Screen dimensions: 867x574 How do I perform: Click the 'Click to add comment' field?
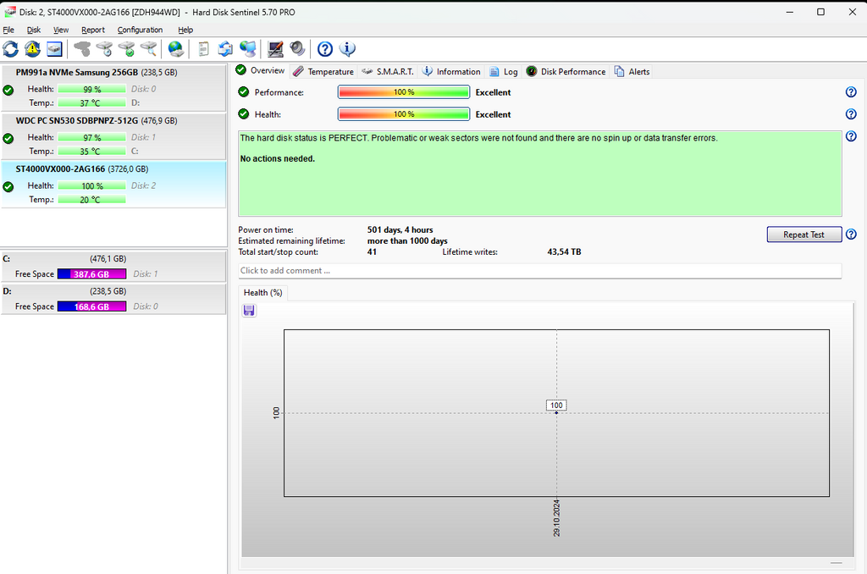click(x=539, y=271)
